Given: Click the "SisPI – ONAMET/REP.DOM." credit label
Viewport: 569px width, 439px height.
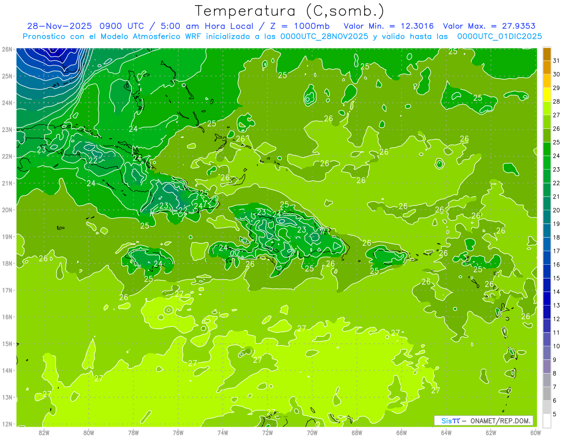Looking at the screenshot, I should (483, 421).
